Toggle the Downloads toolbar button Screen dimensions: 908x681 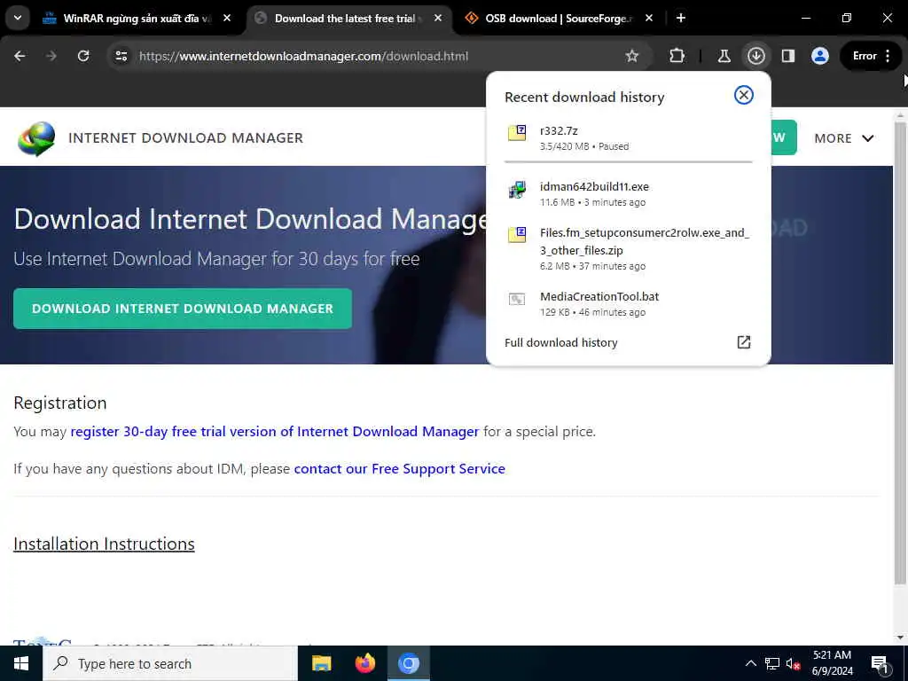click(x=756, y=56)
